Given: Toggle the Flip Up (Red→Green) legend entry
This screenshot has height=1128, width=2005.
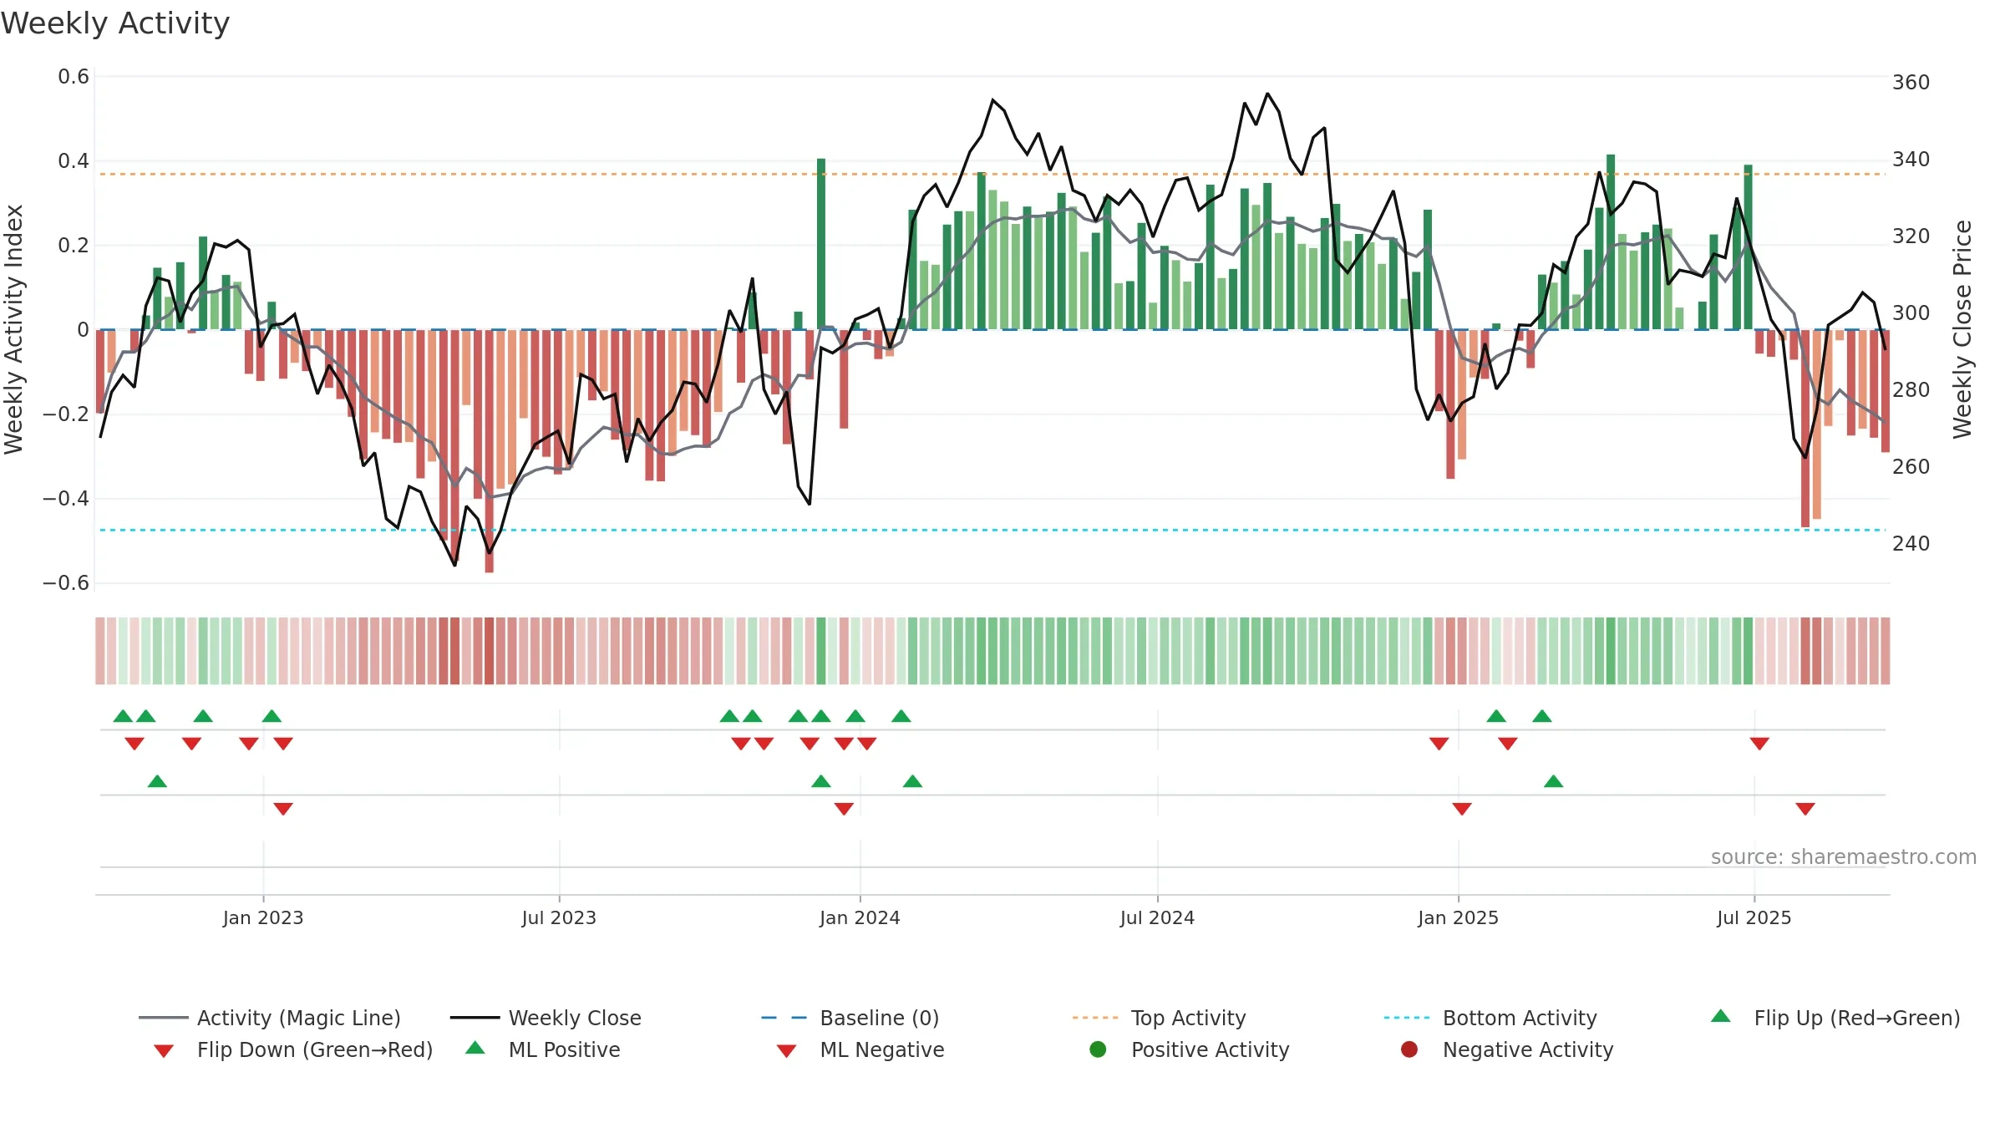Looking at the screenshot, I should point(1835,1018).
